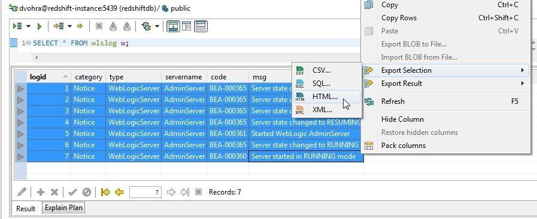Choose CSV... from the export submenu

click(x=326, y=70)
